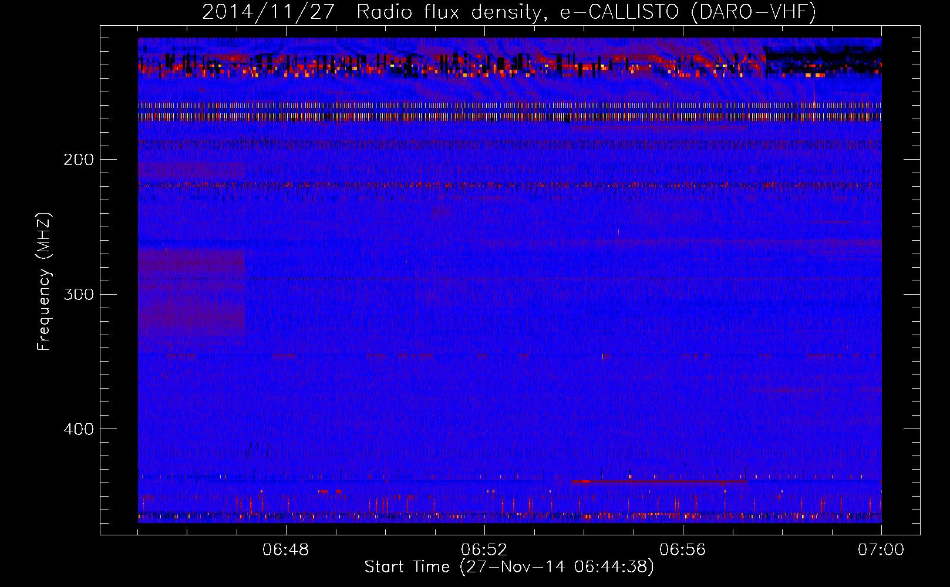The height and width of the screenshot is (587, 950).
Task: Click the 06:56 time tick label
Action: point(683,550)
